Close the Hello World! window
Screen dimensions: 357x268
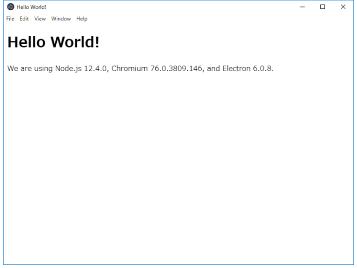(343, 7)
